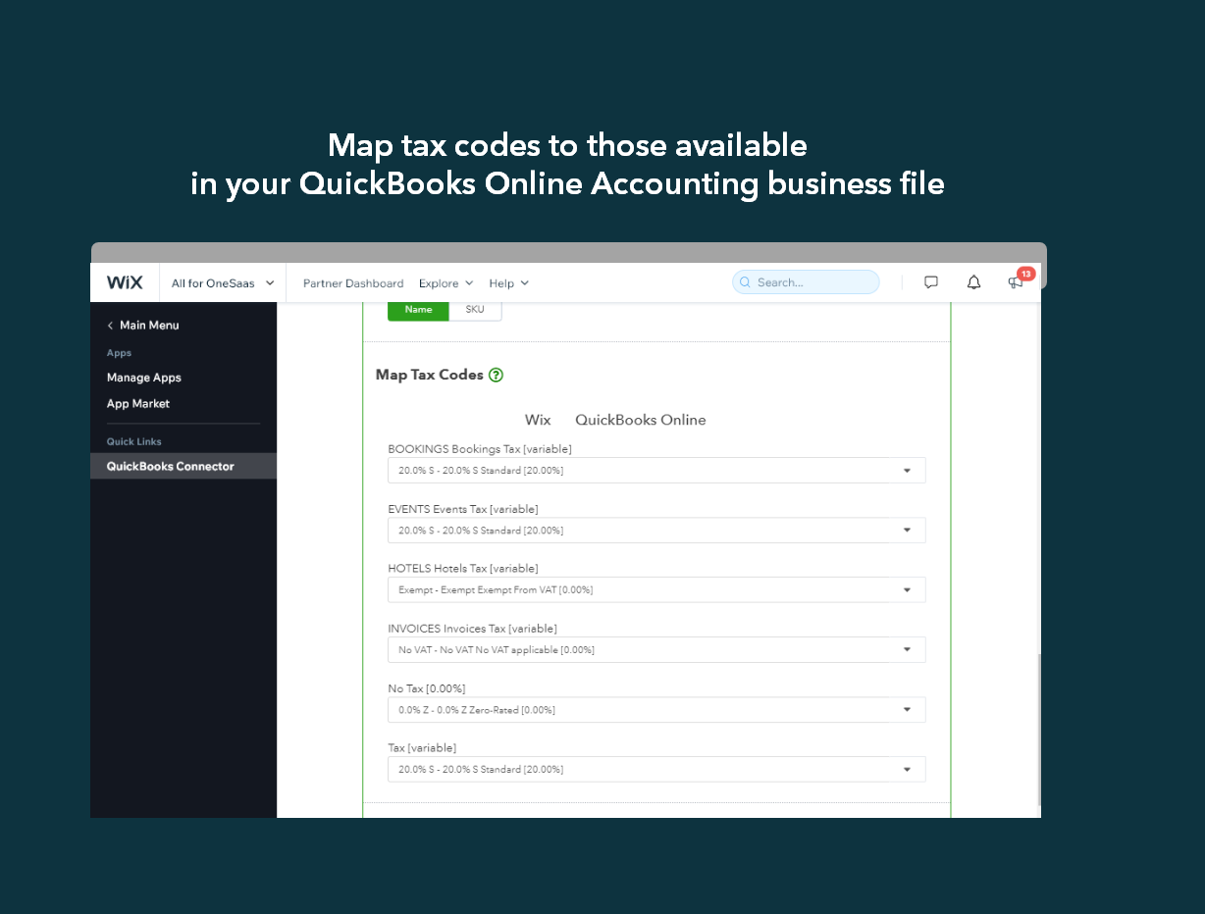1205x914 pixels.
Task: Click the Map Tax Codes help icon
Action: 496,375
